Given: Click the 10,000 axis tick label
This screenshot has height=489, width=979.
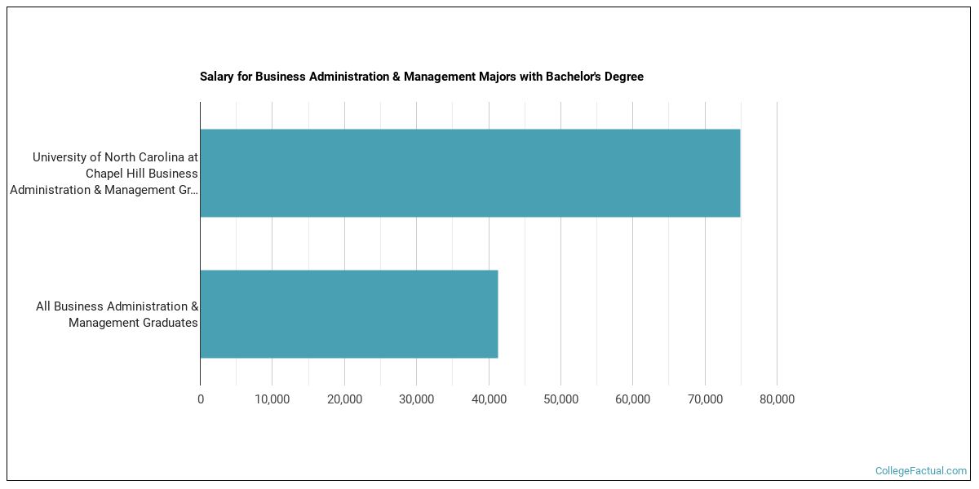Looking at the screenshot, I should click(x=272, y=399).
